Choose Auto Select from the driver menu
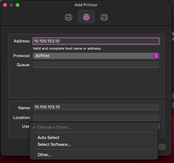174x163 pixels. click(94, 137)
